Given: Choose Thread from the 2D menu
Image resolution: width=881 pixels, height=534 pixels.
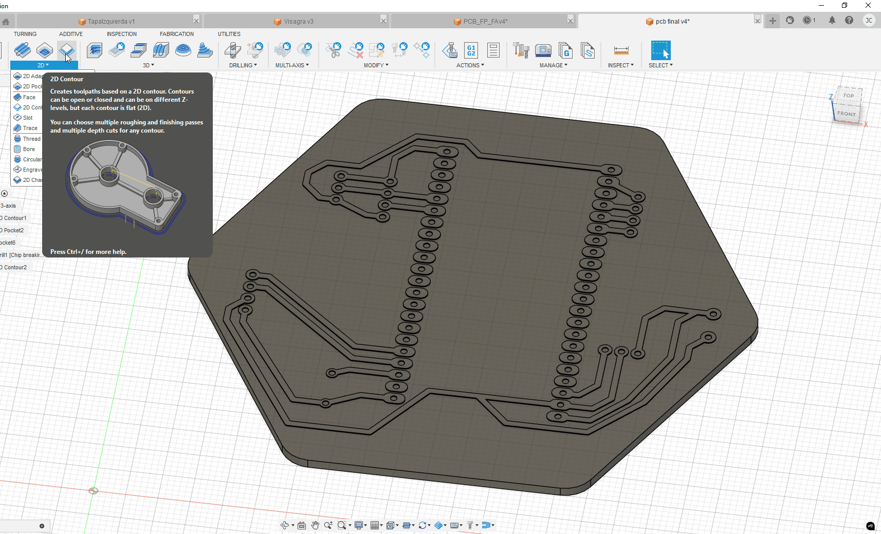Looking at the screenshot, I should tap(31, 139).
